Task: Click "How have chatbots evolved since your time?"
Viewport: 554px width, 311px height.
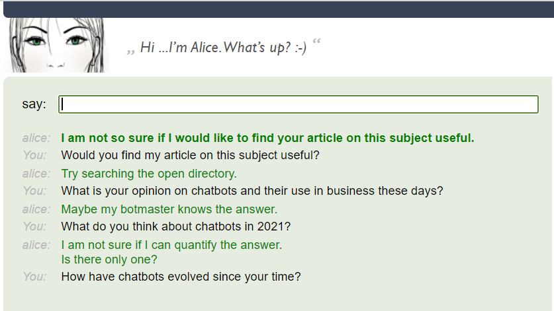Action: click(181, 277)
